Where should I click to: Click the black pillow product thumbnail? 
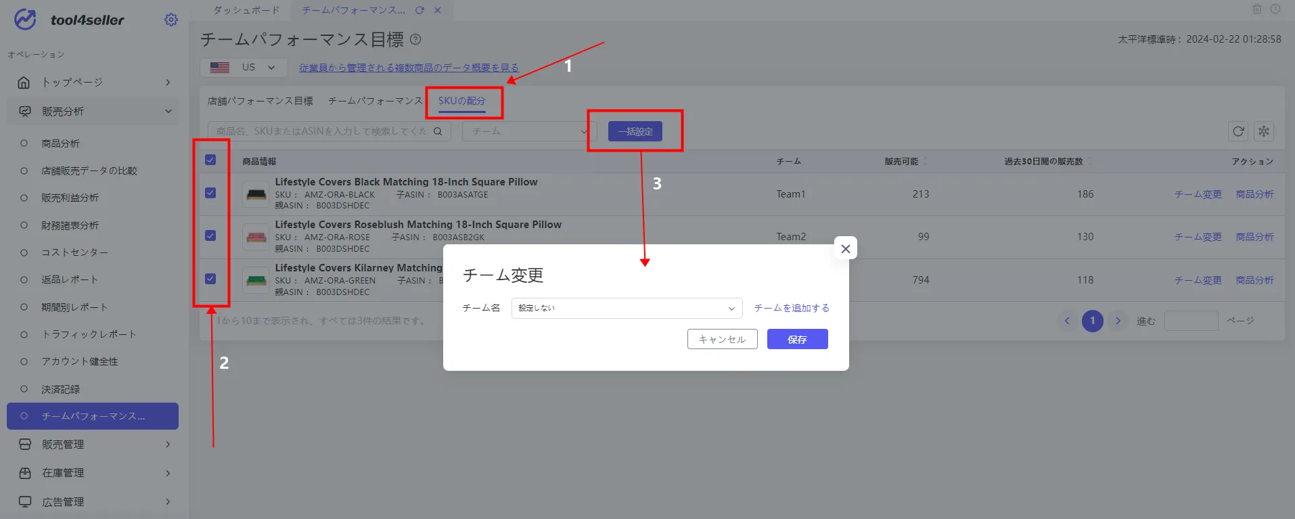(x=256, y=194)
